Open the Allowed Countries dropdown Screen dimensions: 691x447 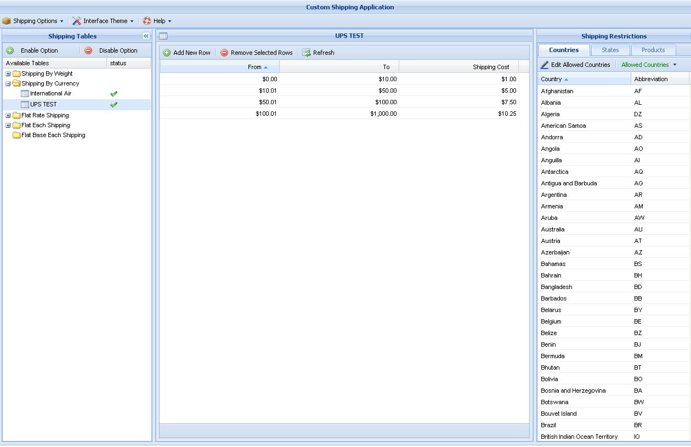tap(649, 65)
